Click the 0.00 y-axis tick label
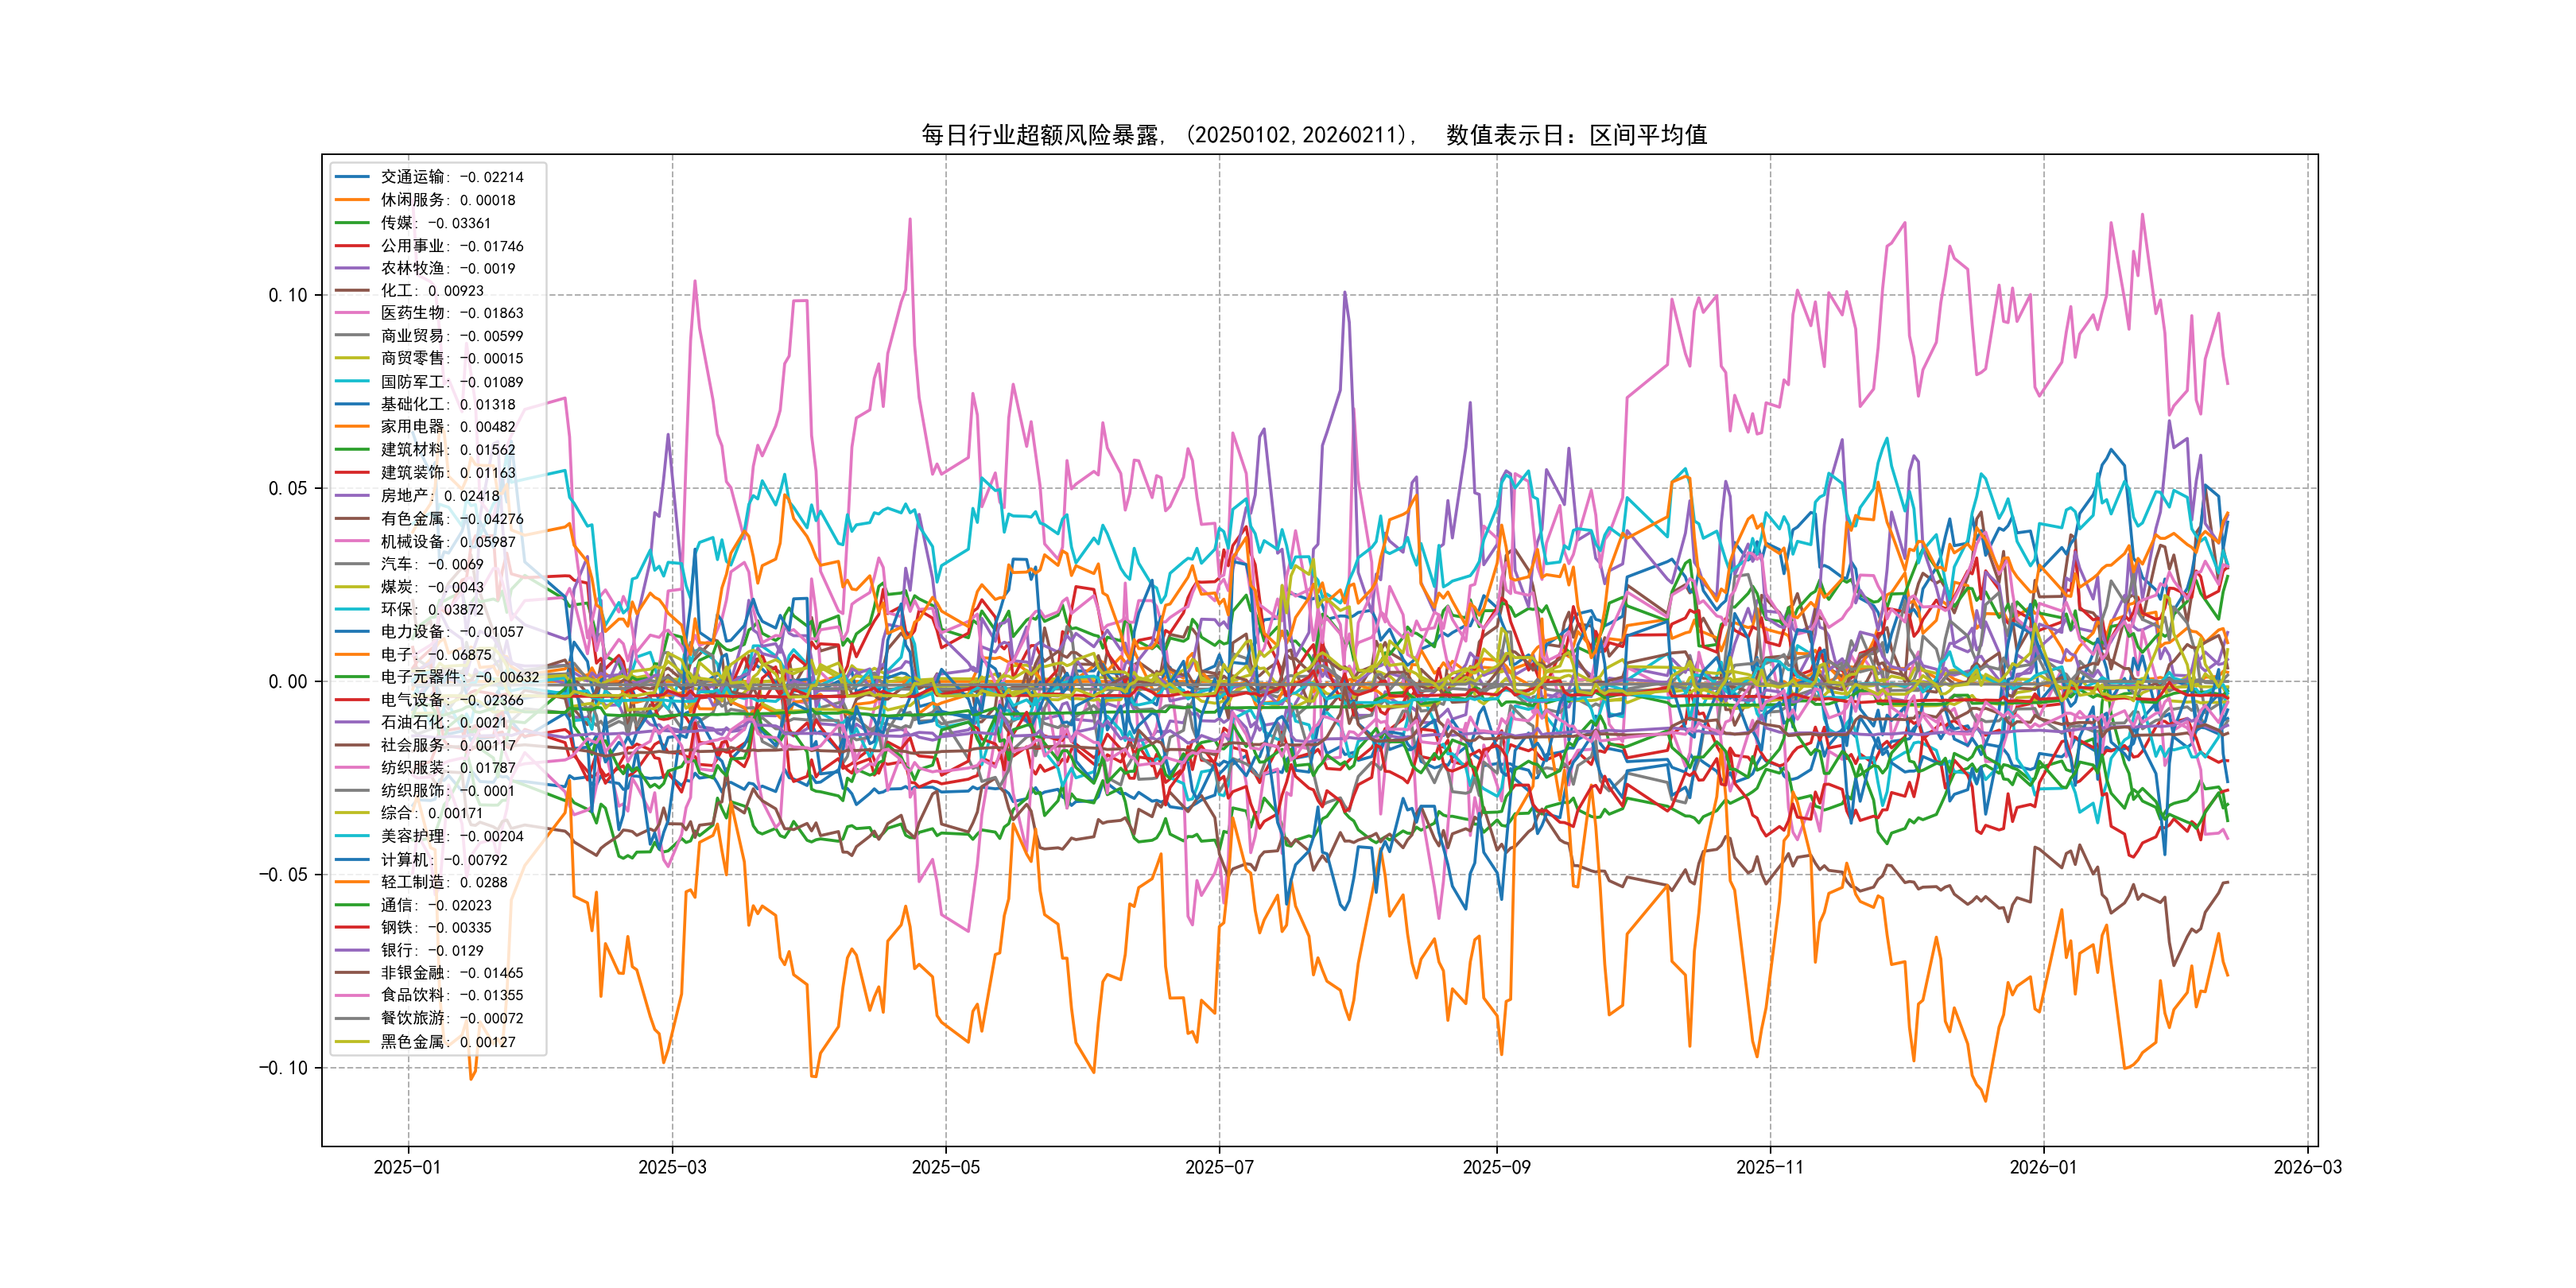The height and width of the screenshot is (1288, 2576). pos(288,682)
